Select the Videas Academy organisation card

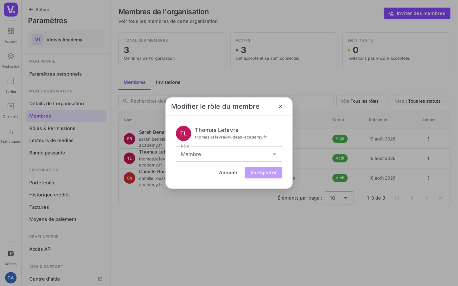(66, 39)
